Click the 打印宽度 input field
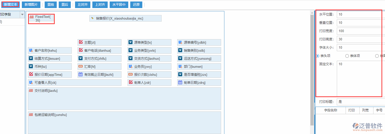385x134 pixels. click(x=361, y=31)
